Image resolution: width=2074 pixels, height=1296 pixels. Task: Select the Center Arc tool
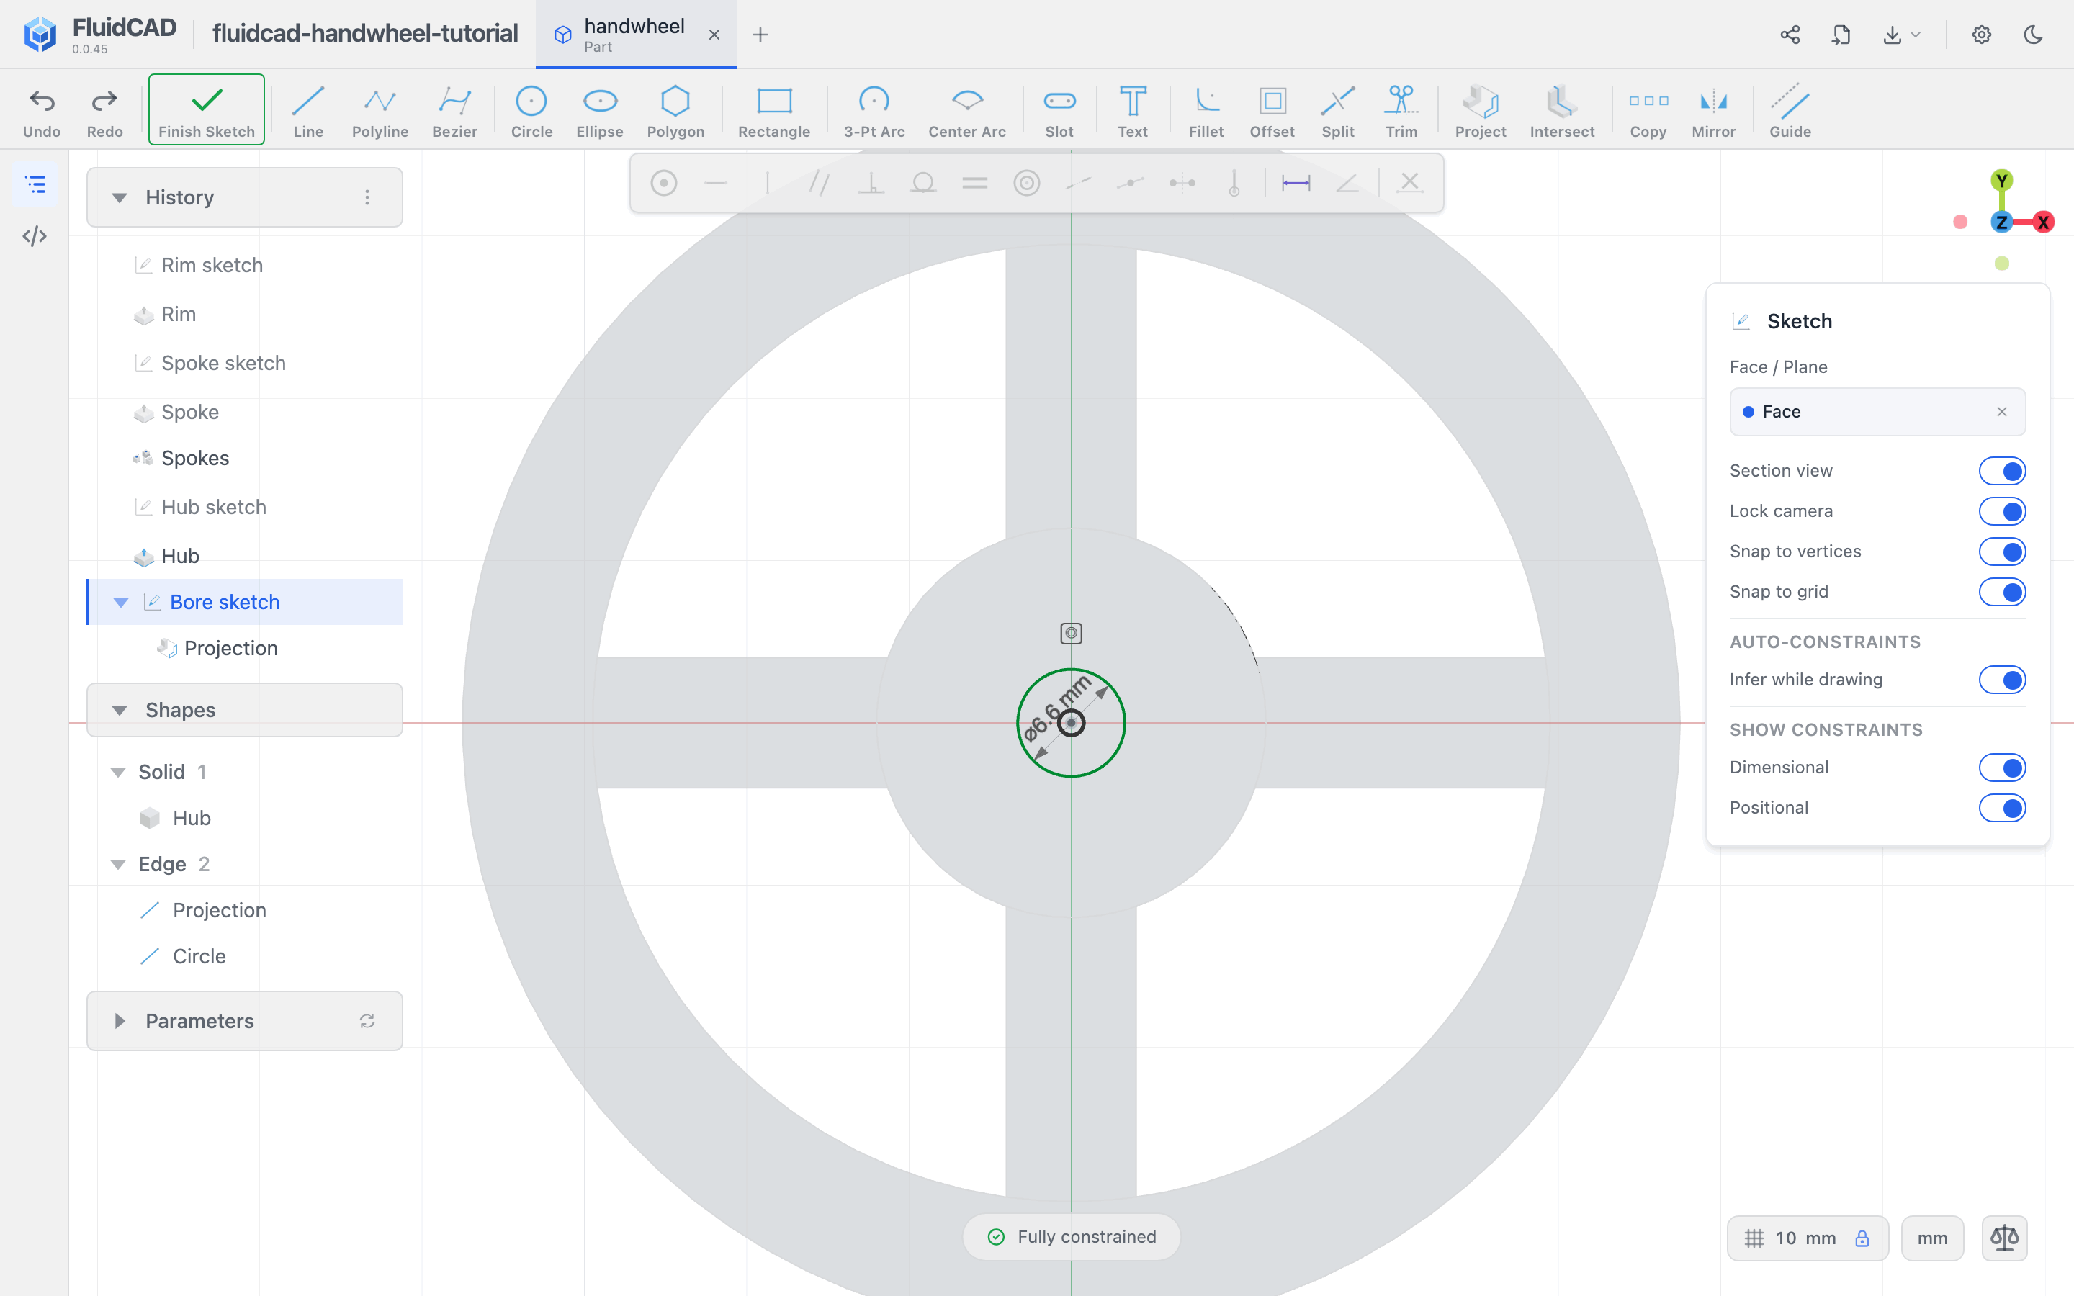966,112
